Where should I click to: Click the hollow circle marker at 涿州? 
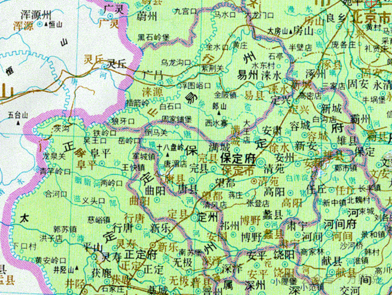(x=318, y=67)
